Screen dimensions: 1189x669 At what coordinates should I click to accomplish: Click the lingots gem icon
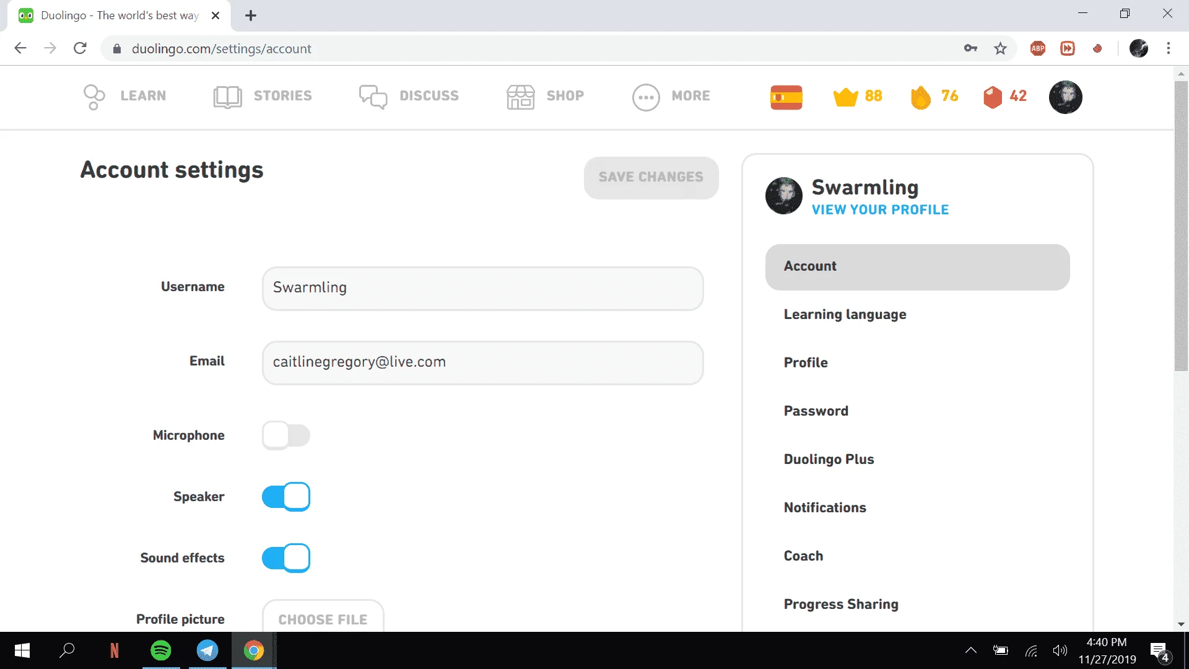(992, 97)
